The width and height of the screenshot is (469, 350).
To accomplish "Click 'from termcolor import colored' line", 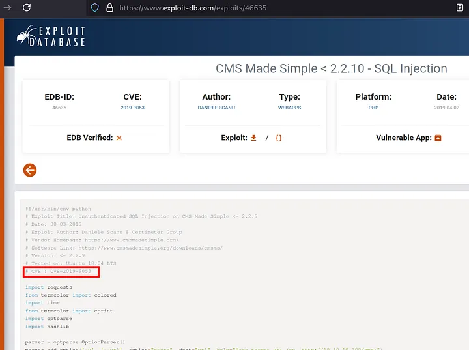I will (70, 295).
